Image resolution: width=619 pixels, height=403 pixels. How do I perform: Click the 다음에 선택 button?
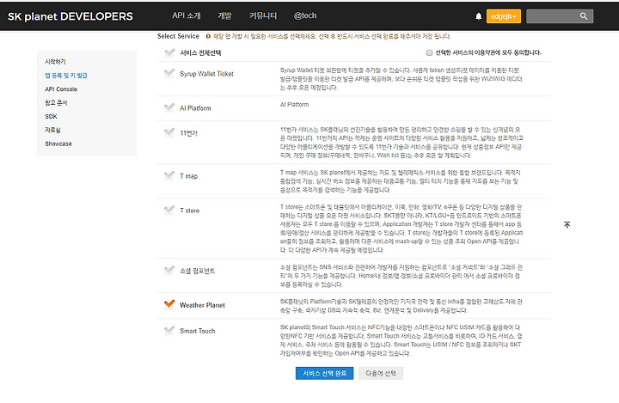[381, 374]
